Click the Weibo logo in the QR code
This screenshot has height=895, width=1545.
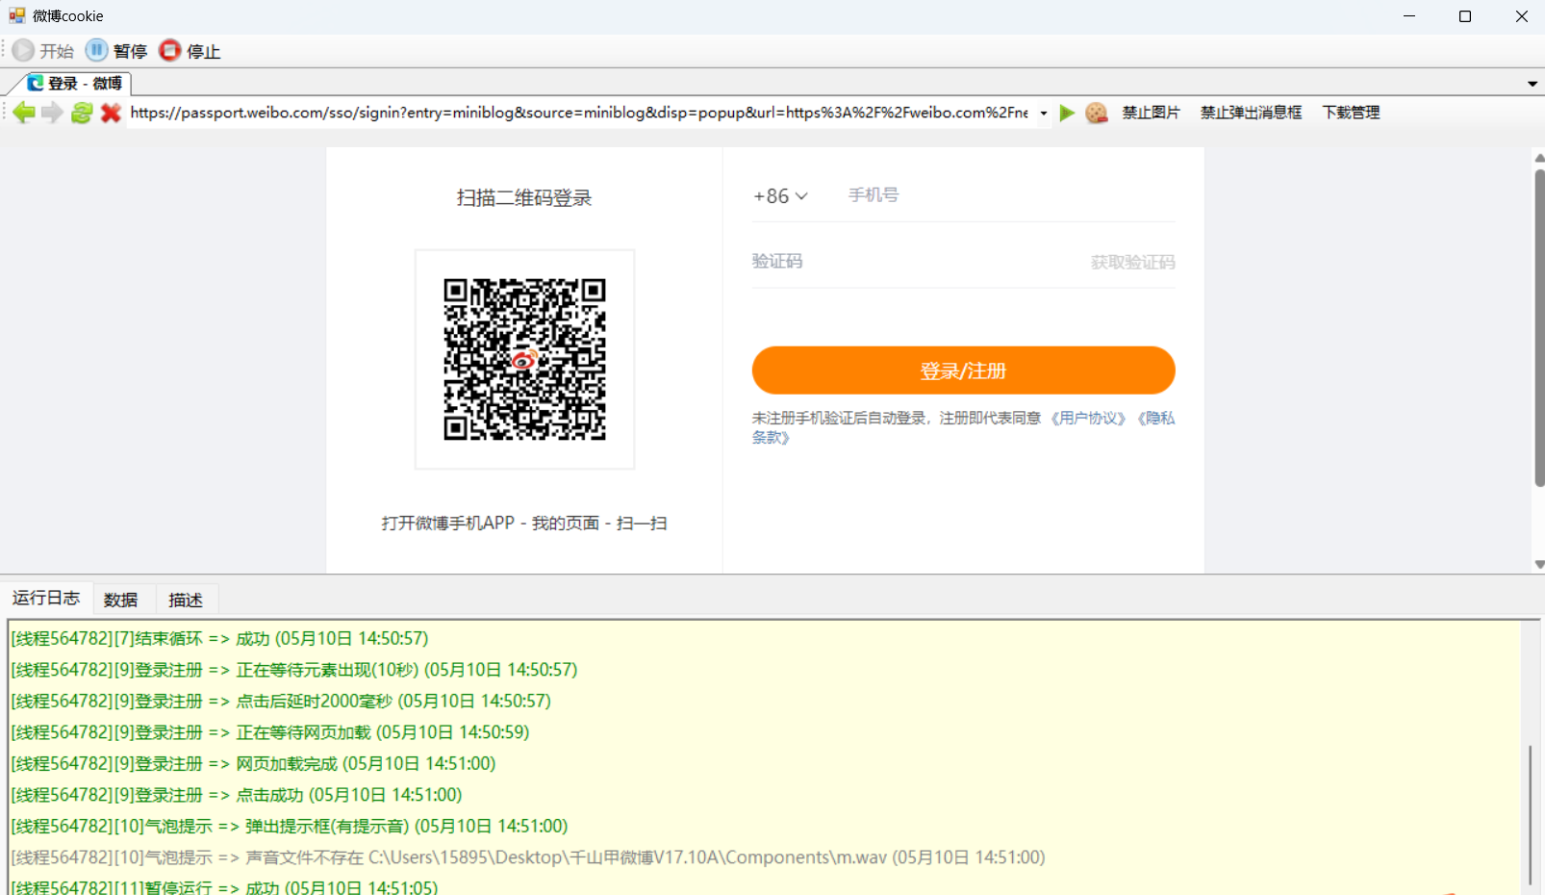tap(524, 360)
